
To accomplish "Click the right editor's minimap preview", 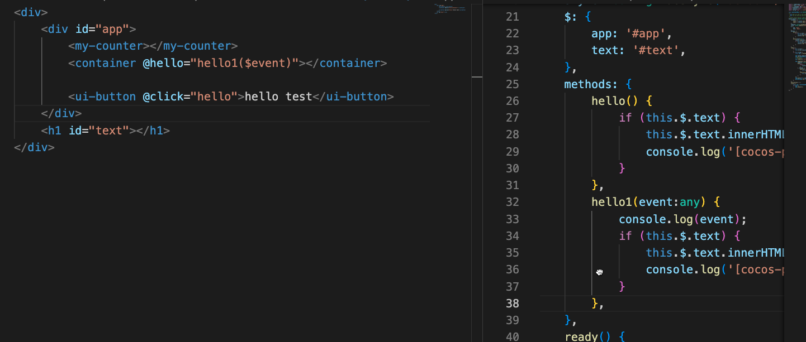I will point(796,45).
